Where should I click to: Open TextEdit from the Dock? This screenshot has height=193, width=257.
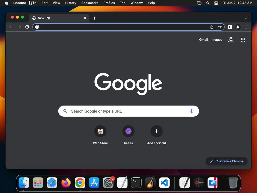click(x=122, y=183)
